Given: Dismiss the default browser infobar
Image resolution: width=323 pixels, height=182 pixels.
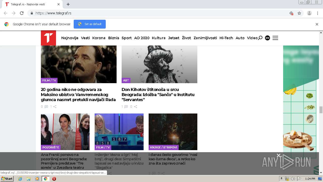Looking at the screenshot, I should pos(317,24).
